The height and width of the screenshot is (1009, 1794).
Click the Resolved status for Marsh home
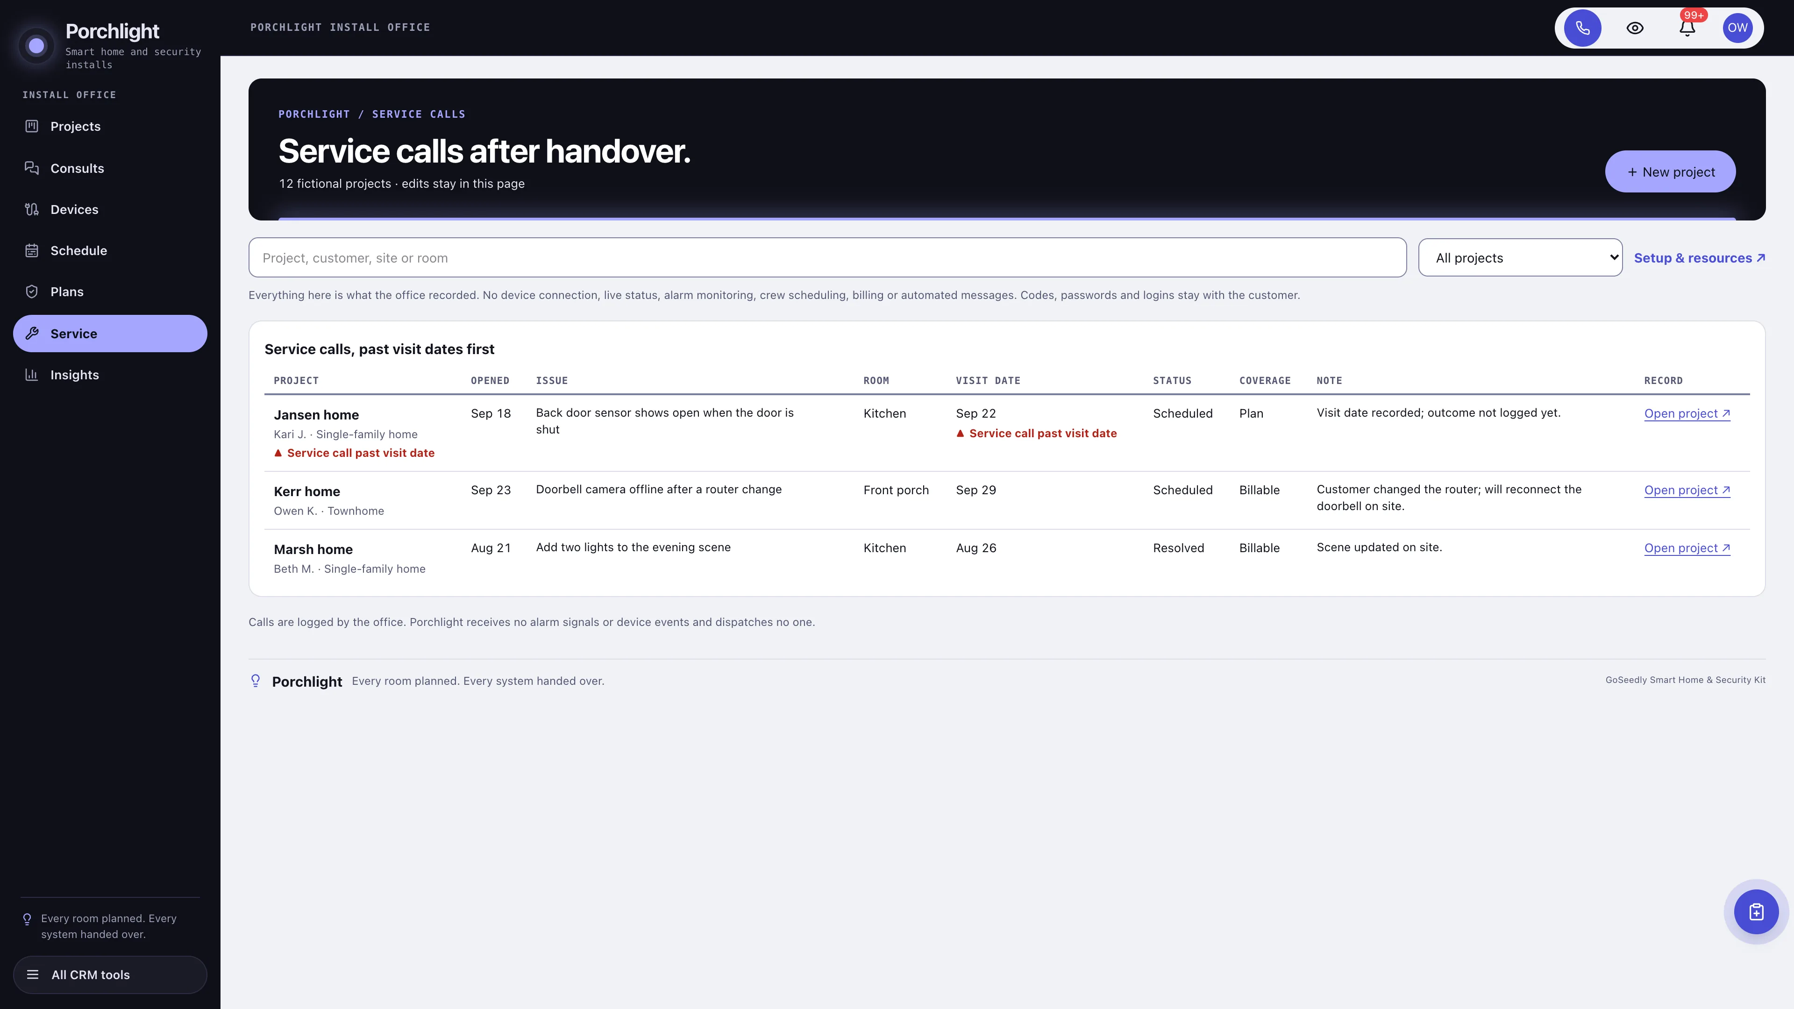1178,548
